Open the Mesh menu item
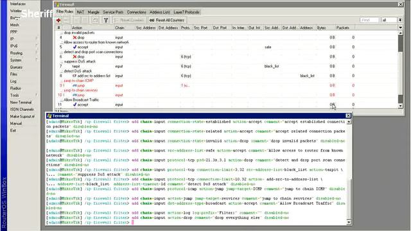 (x=14, y=25)
